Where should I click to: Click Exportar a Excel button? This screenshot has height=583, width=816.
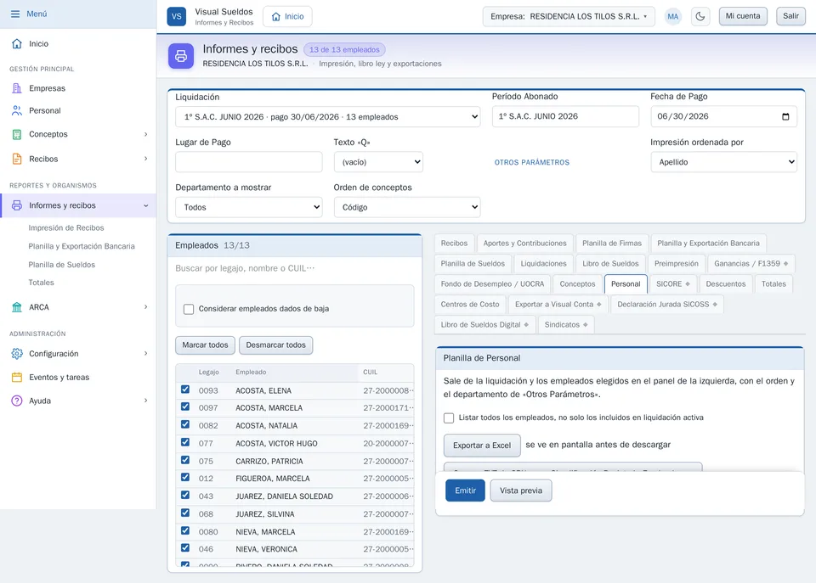point(482,446)
